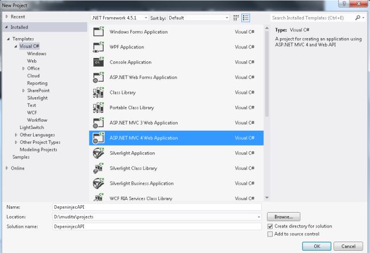Select the Workflow template category
The height and width of the screenshot is (253, 370).
pos(37,120)
